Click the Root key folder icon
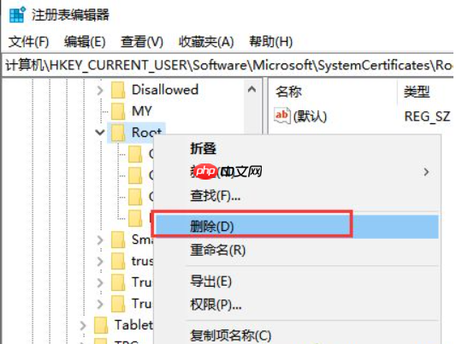456x344 pixels. coord(118,133)
